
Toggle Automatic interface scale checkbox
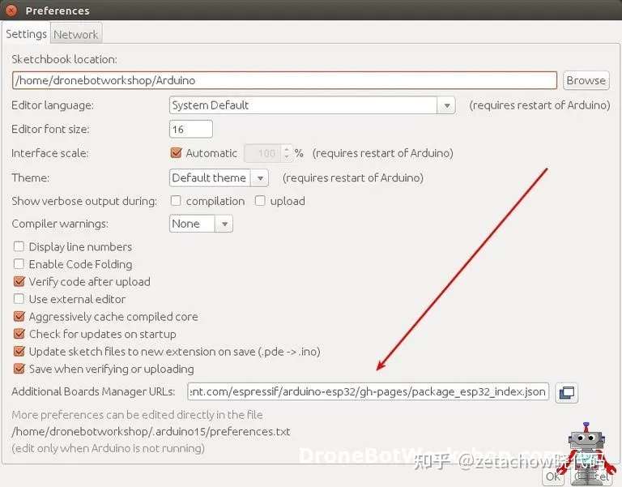click(x=176, y=153)
